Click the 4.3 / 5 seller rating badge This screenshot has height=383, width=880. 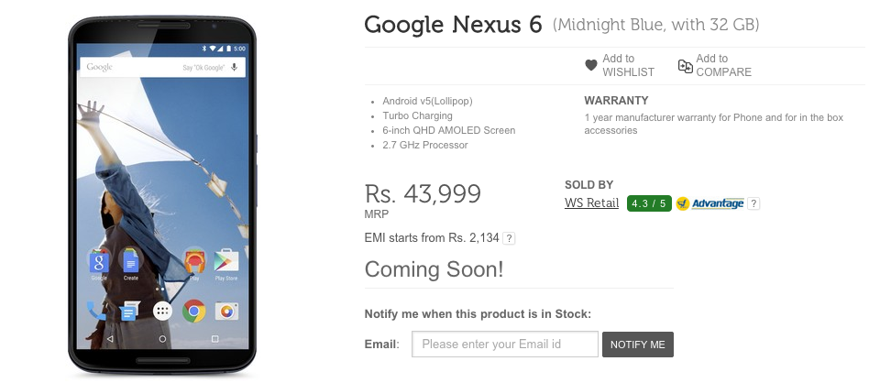[x=649, y=203]
